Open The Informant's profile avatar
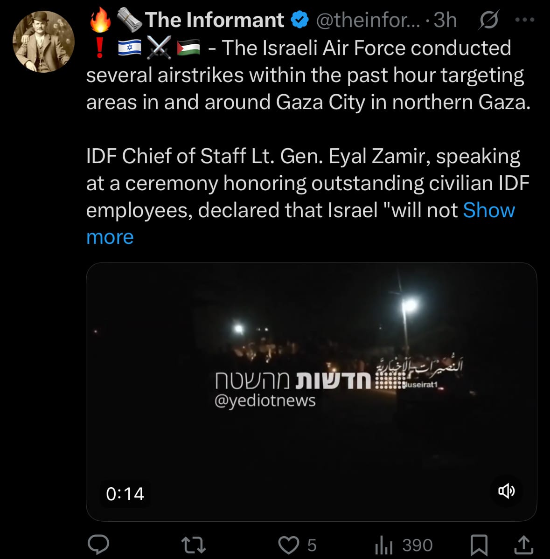The height and width of the screenshot is (559, 550). (x=43, y=41)
